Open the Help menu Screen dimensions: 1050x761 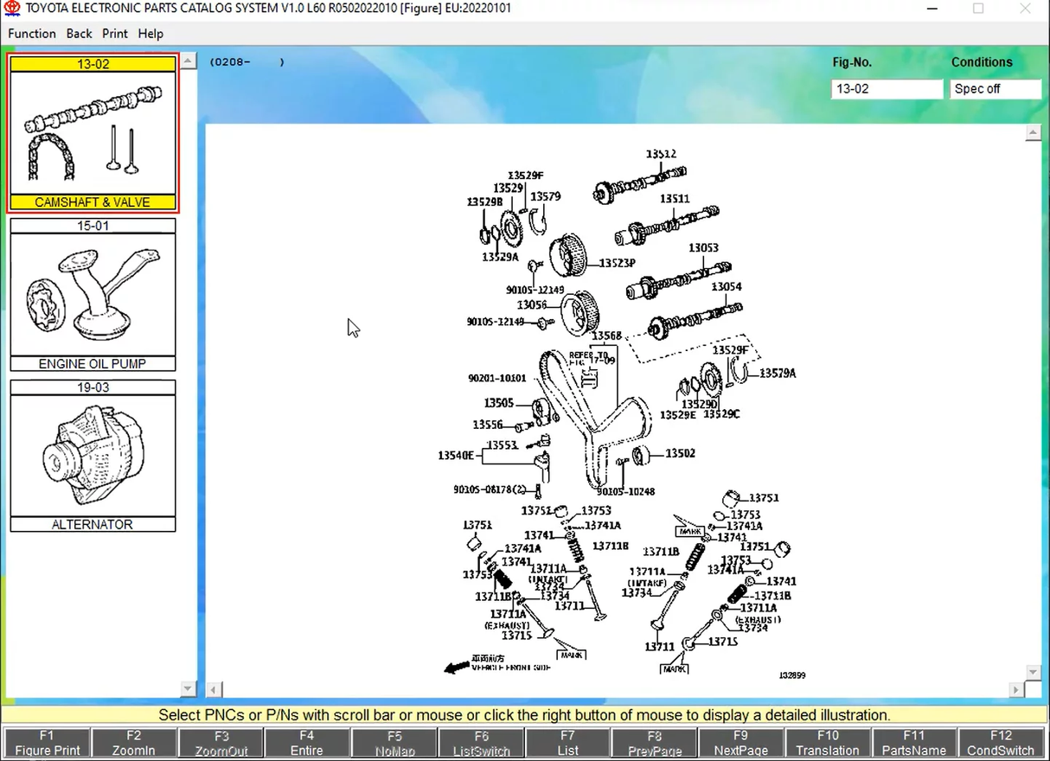[x=150, y=34]
